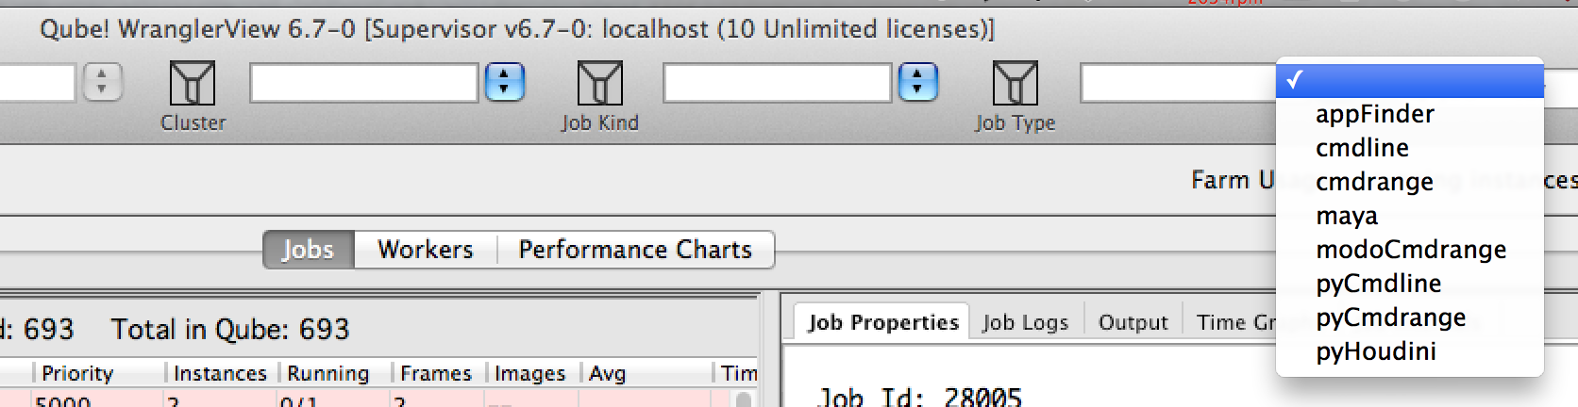The image size is (1578, 407).
Task: Switch to the Workers tab
Action: tap(426, 250)
